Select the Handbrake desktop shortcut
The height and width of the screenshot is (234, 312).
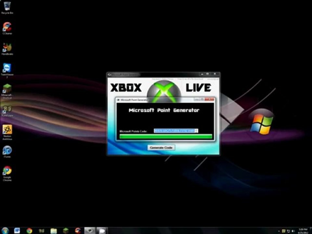(x=7, y=49)
